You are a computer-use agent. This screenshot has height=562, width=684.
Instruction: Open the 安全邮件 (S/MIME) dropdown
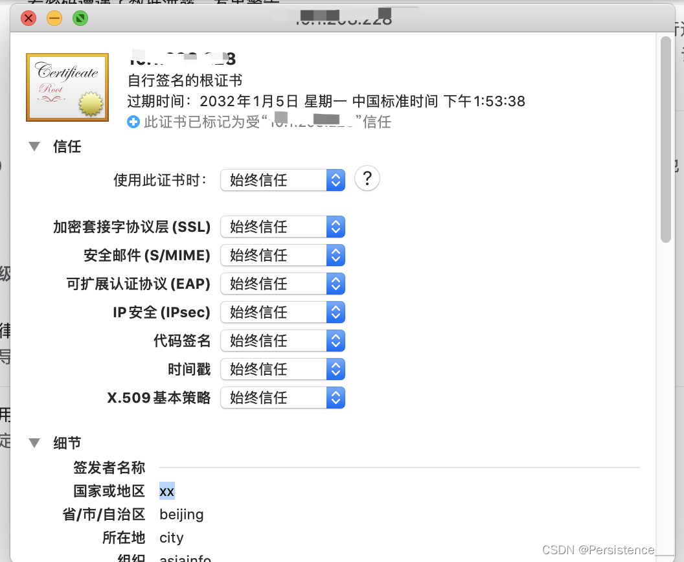pyautogui.click(x=282, y=255)
